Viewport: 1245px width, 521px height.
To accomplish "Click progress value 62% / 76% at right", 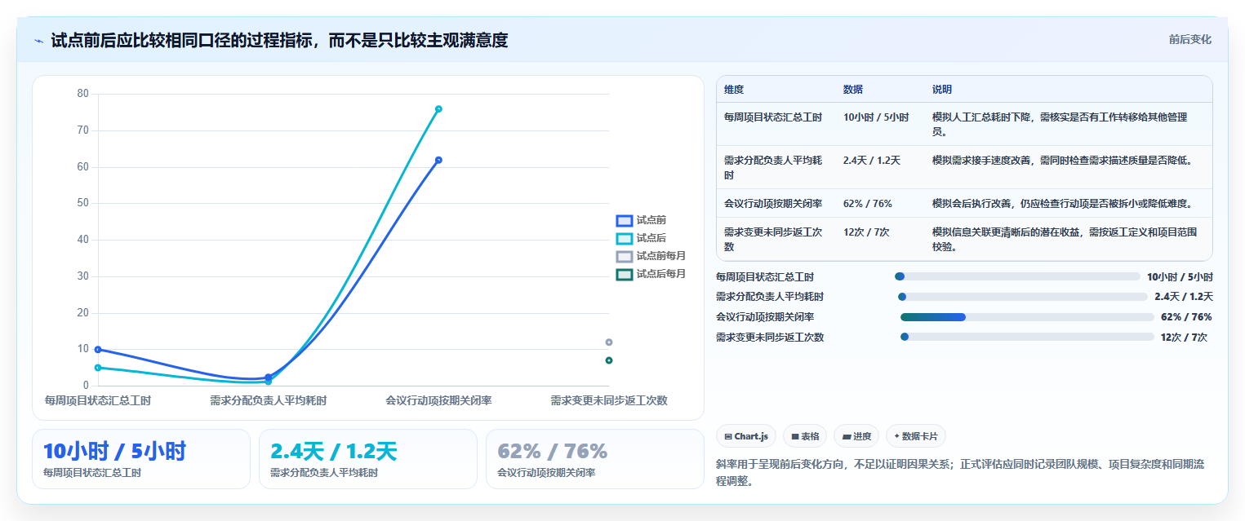I will (x=1186, y=317).
